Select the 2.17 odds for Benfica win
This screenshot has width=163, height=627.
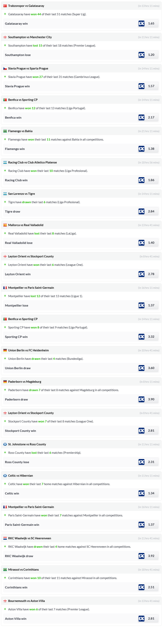151,117
